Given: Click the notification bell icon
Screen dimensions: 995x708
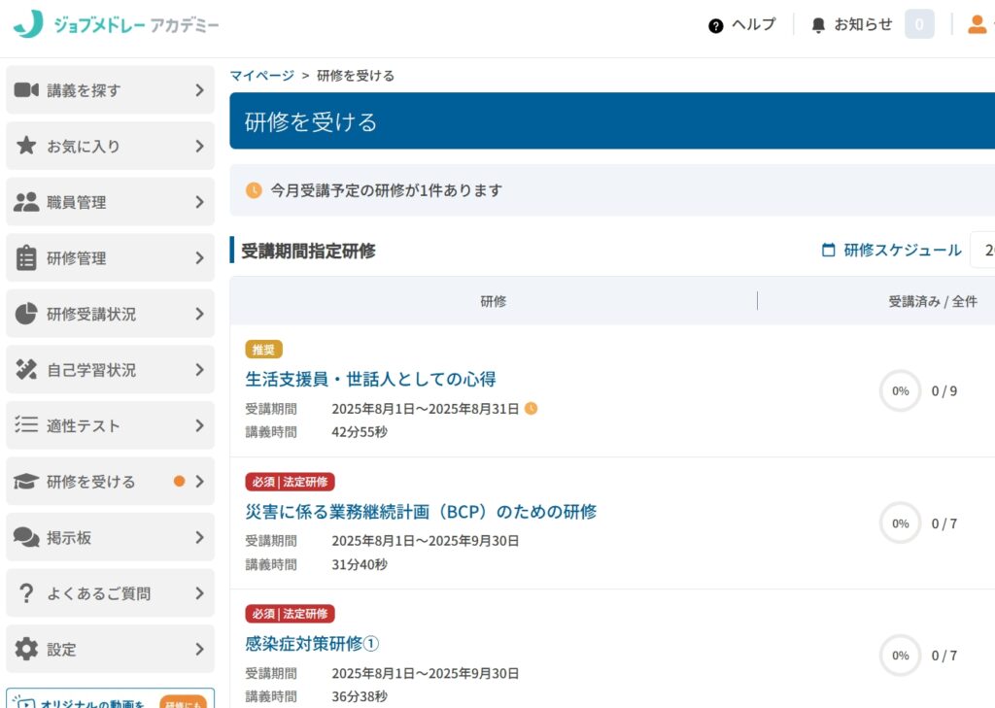Looking at the screenshot, I should 818,25.
